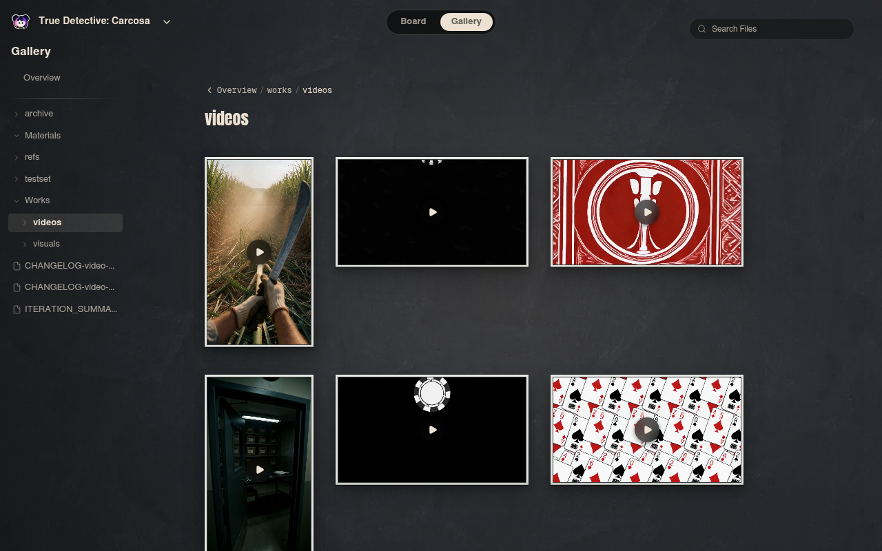Play the dark storage room doorway video

(259, 470)
